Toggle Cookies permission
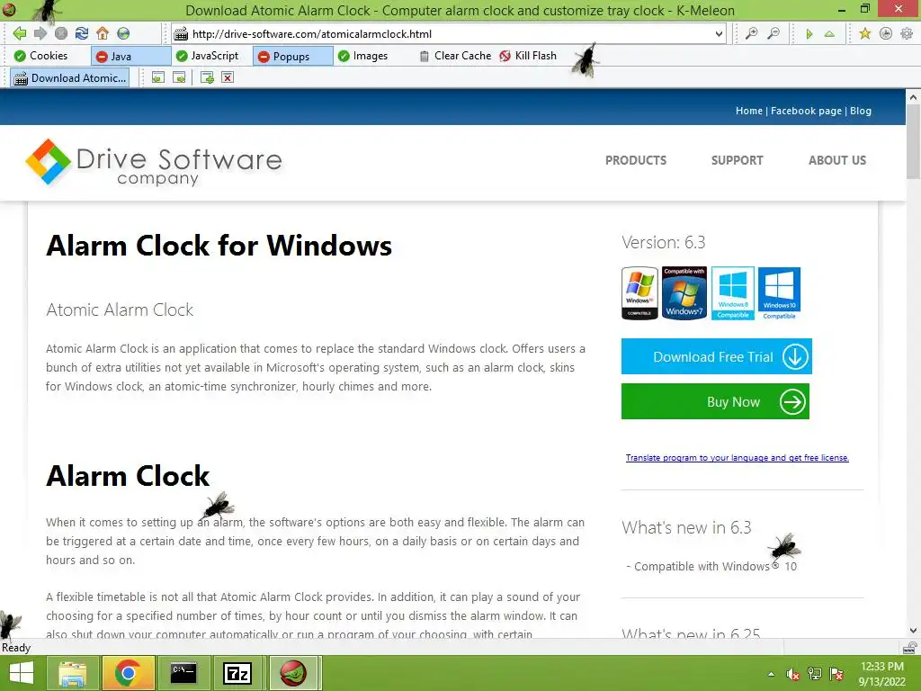The width and height of the screenshot is (921, 691). click(x=41, y=56)
